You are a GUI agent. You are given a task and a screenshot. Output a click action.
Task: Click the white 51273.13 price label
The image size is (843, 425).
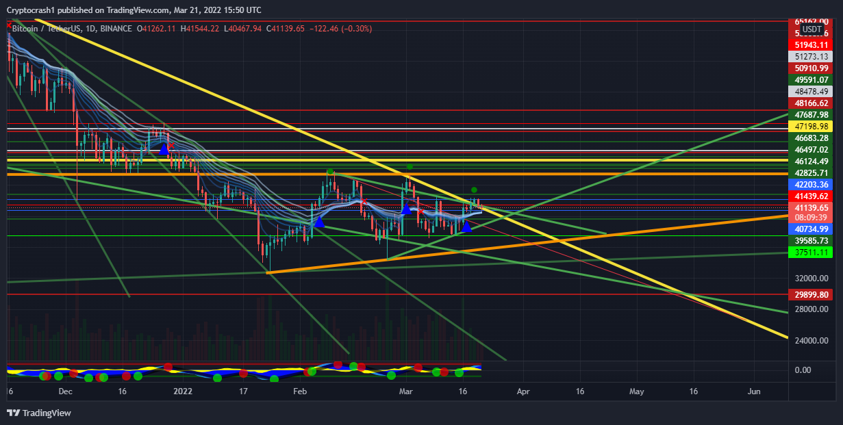[x=811, y=56]
